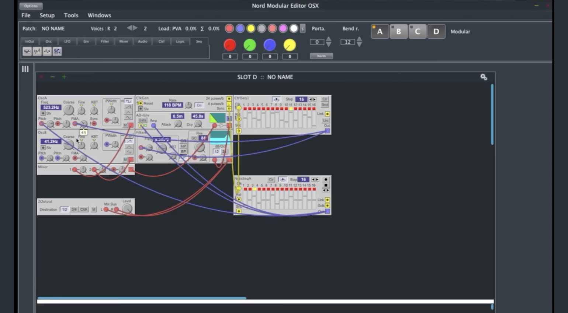Increase the Bend r. stepper up
This screenshot has height=313, width=568.
tap(359, 39)
